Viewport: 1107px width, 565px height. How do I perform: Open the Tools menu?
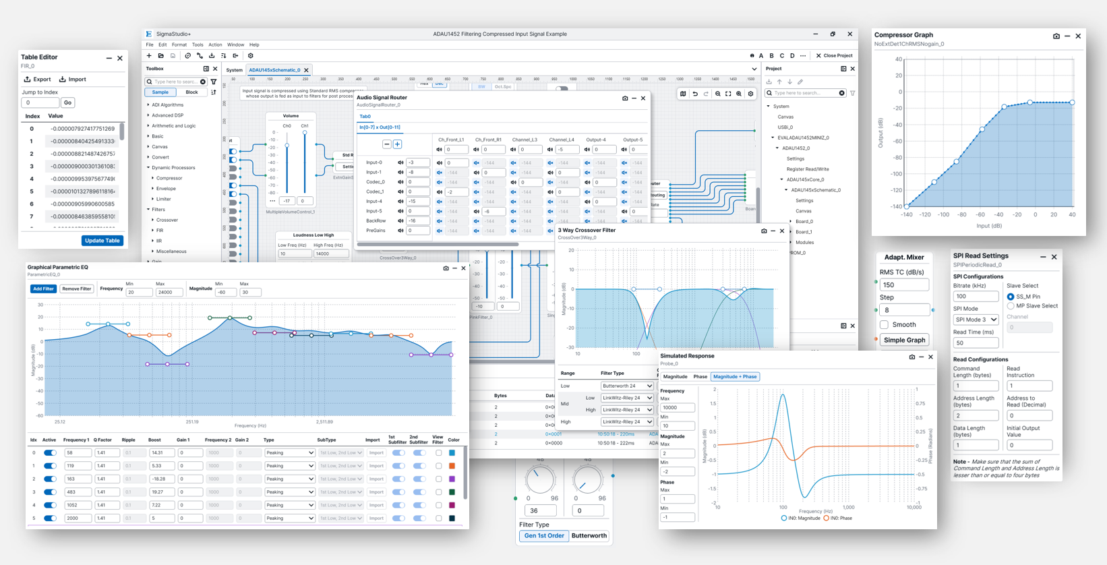click(198, 45)
